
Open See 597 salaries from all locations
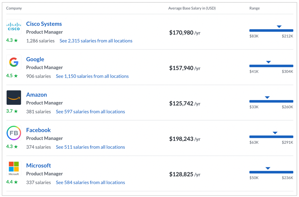pyautogui.click(x=90, y=112)
